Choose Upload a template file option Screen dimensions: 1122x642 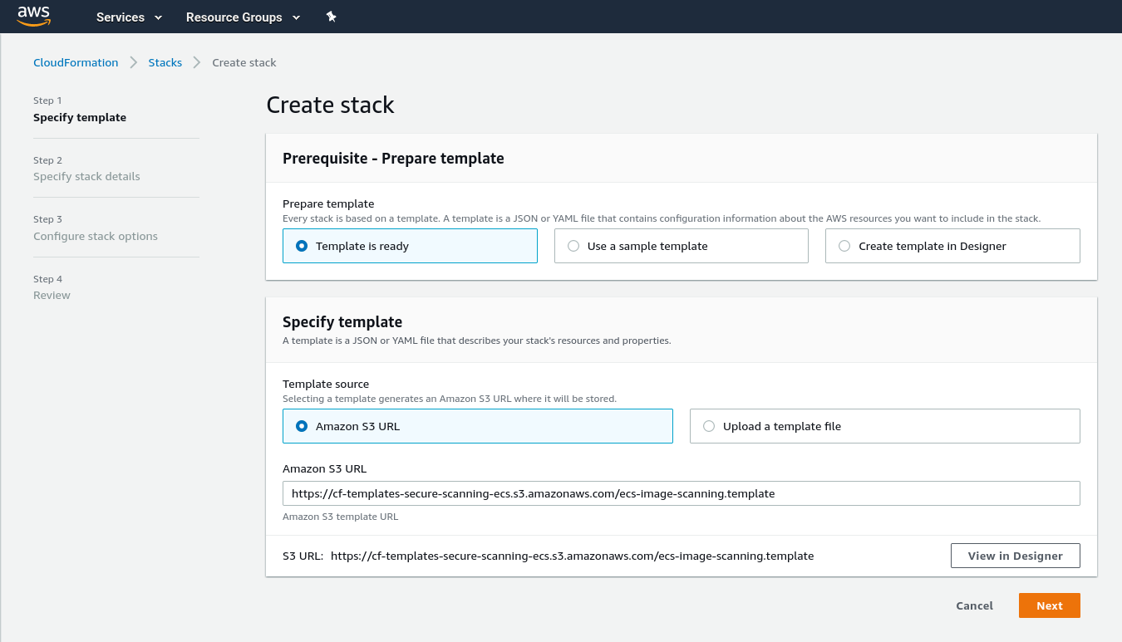pyautogui.click(x=884, y=426)
